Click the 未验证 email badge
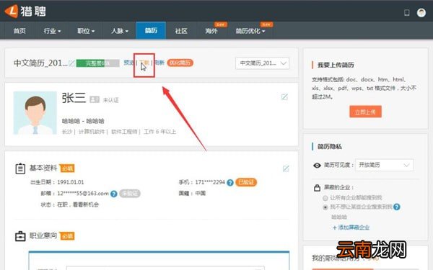The width and height of the screenshot is (433, 270). point(130,194)
